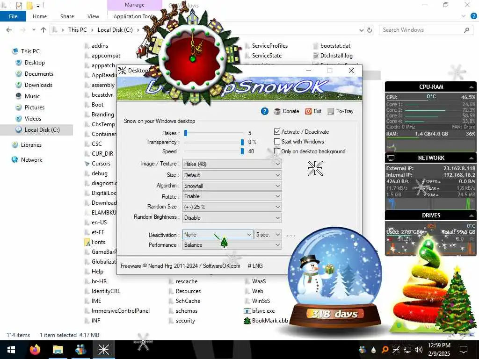Click the Explorer help icon
Image resolution: width=479 pixels, height=359 pixels.
[x=474, y=16]
